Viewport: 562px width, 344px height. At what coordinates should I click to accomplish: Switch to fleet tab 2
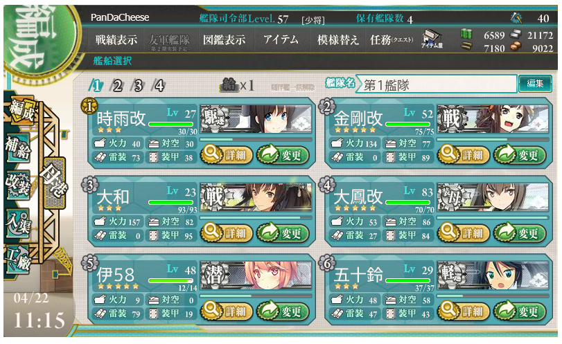116,86
